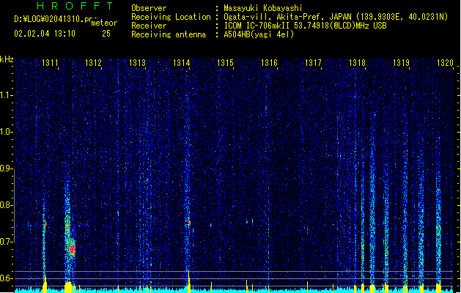Click the date stamp 02.02.04 13:10

click(45, 34)
